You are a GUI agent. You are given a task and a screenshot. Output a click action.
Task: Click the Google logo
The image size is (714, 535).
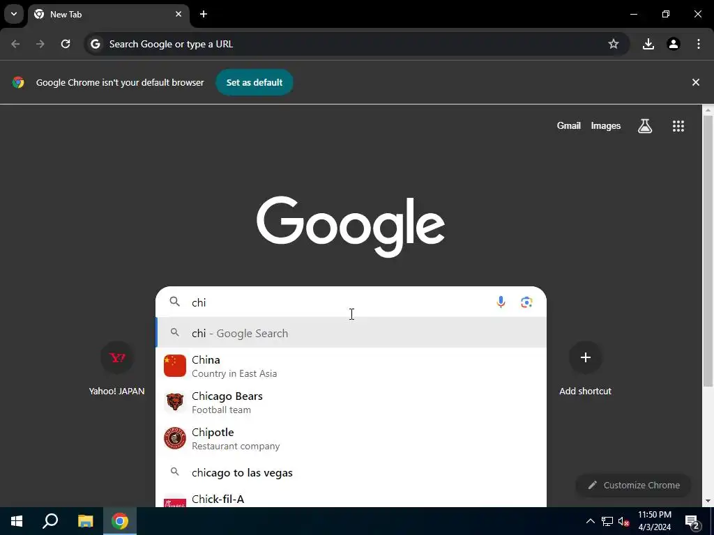coord(351,226)
